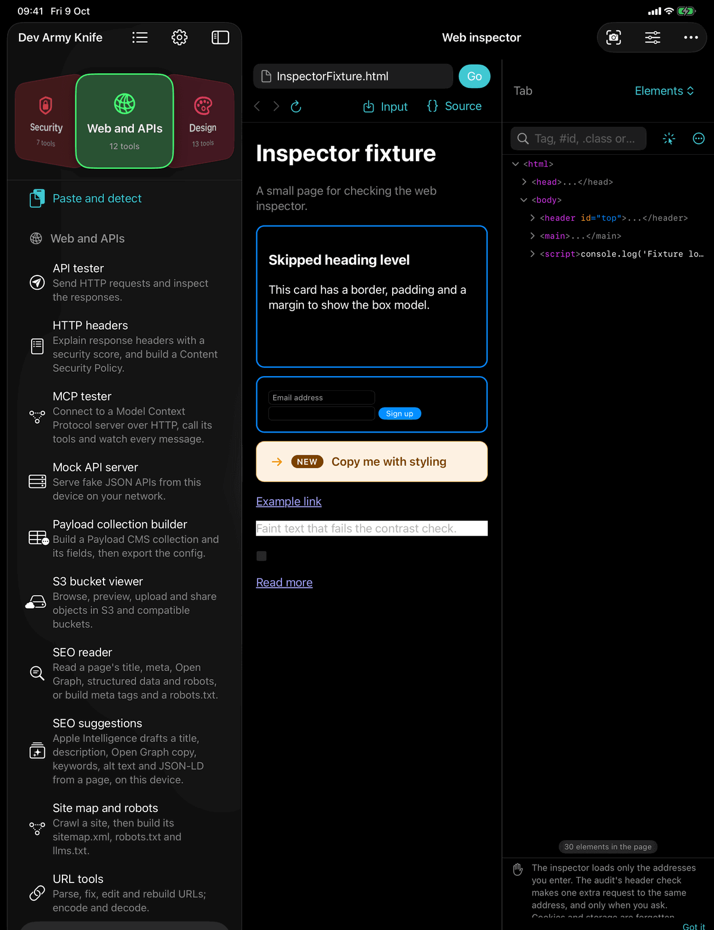Screen dimensions: 714x930
Task: Click the file icon beside InspectorFixture.html
Action: 267,76
